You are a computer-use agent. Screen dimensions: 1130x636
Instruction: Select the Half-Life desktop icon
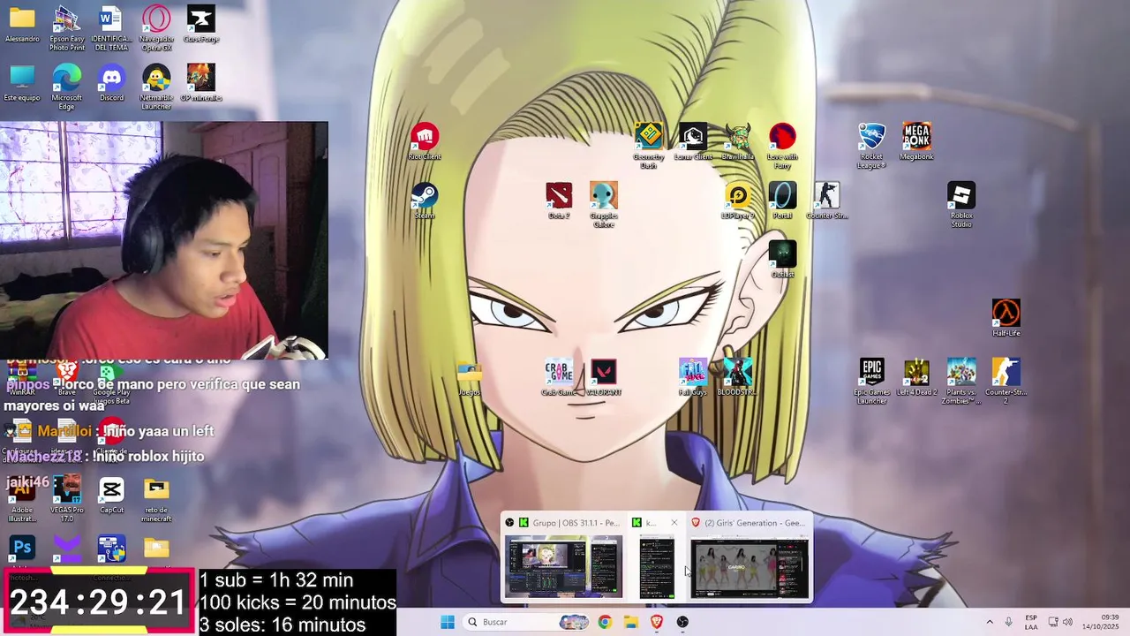coord(1006,318)
